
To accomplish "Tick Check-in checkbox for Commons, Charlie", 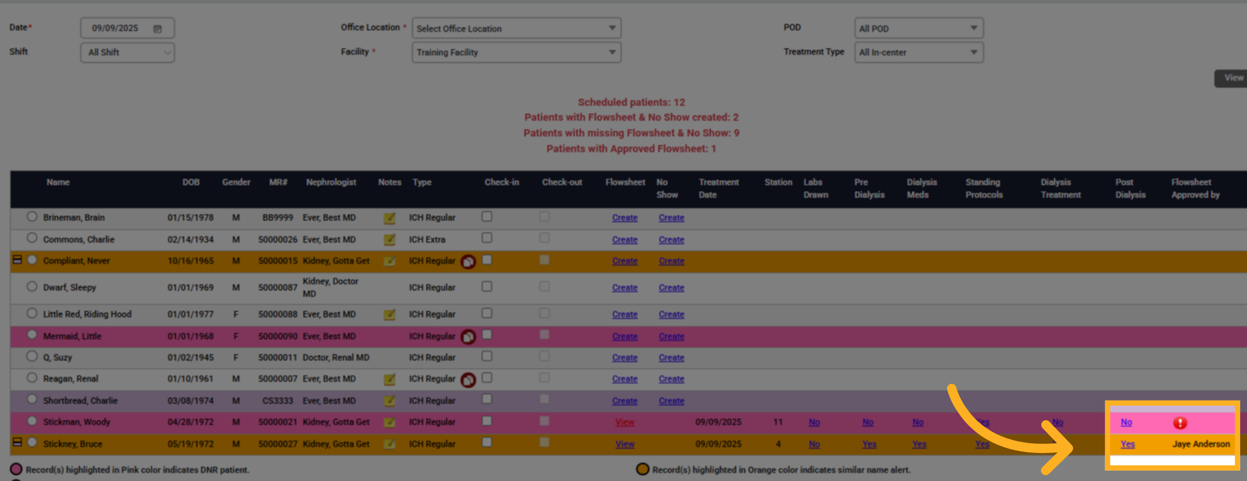I will click(487, 238).
